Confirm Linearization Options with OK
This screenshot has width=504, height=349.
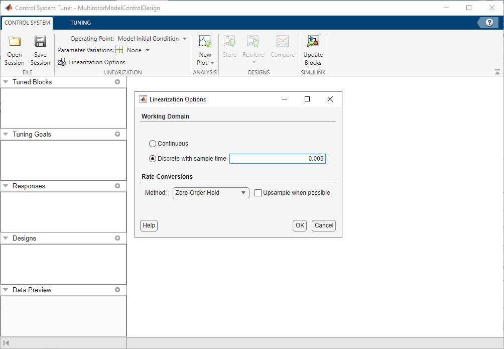pos(300,225)
